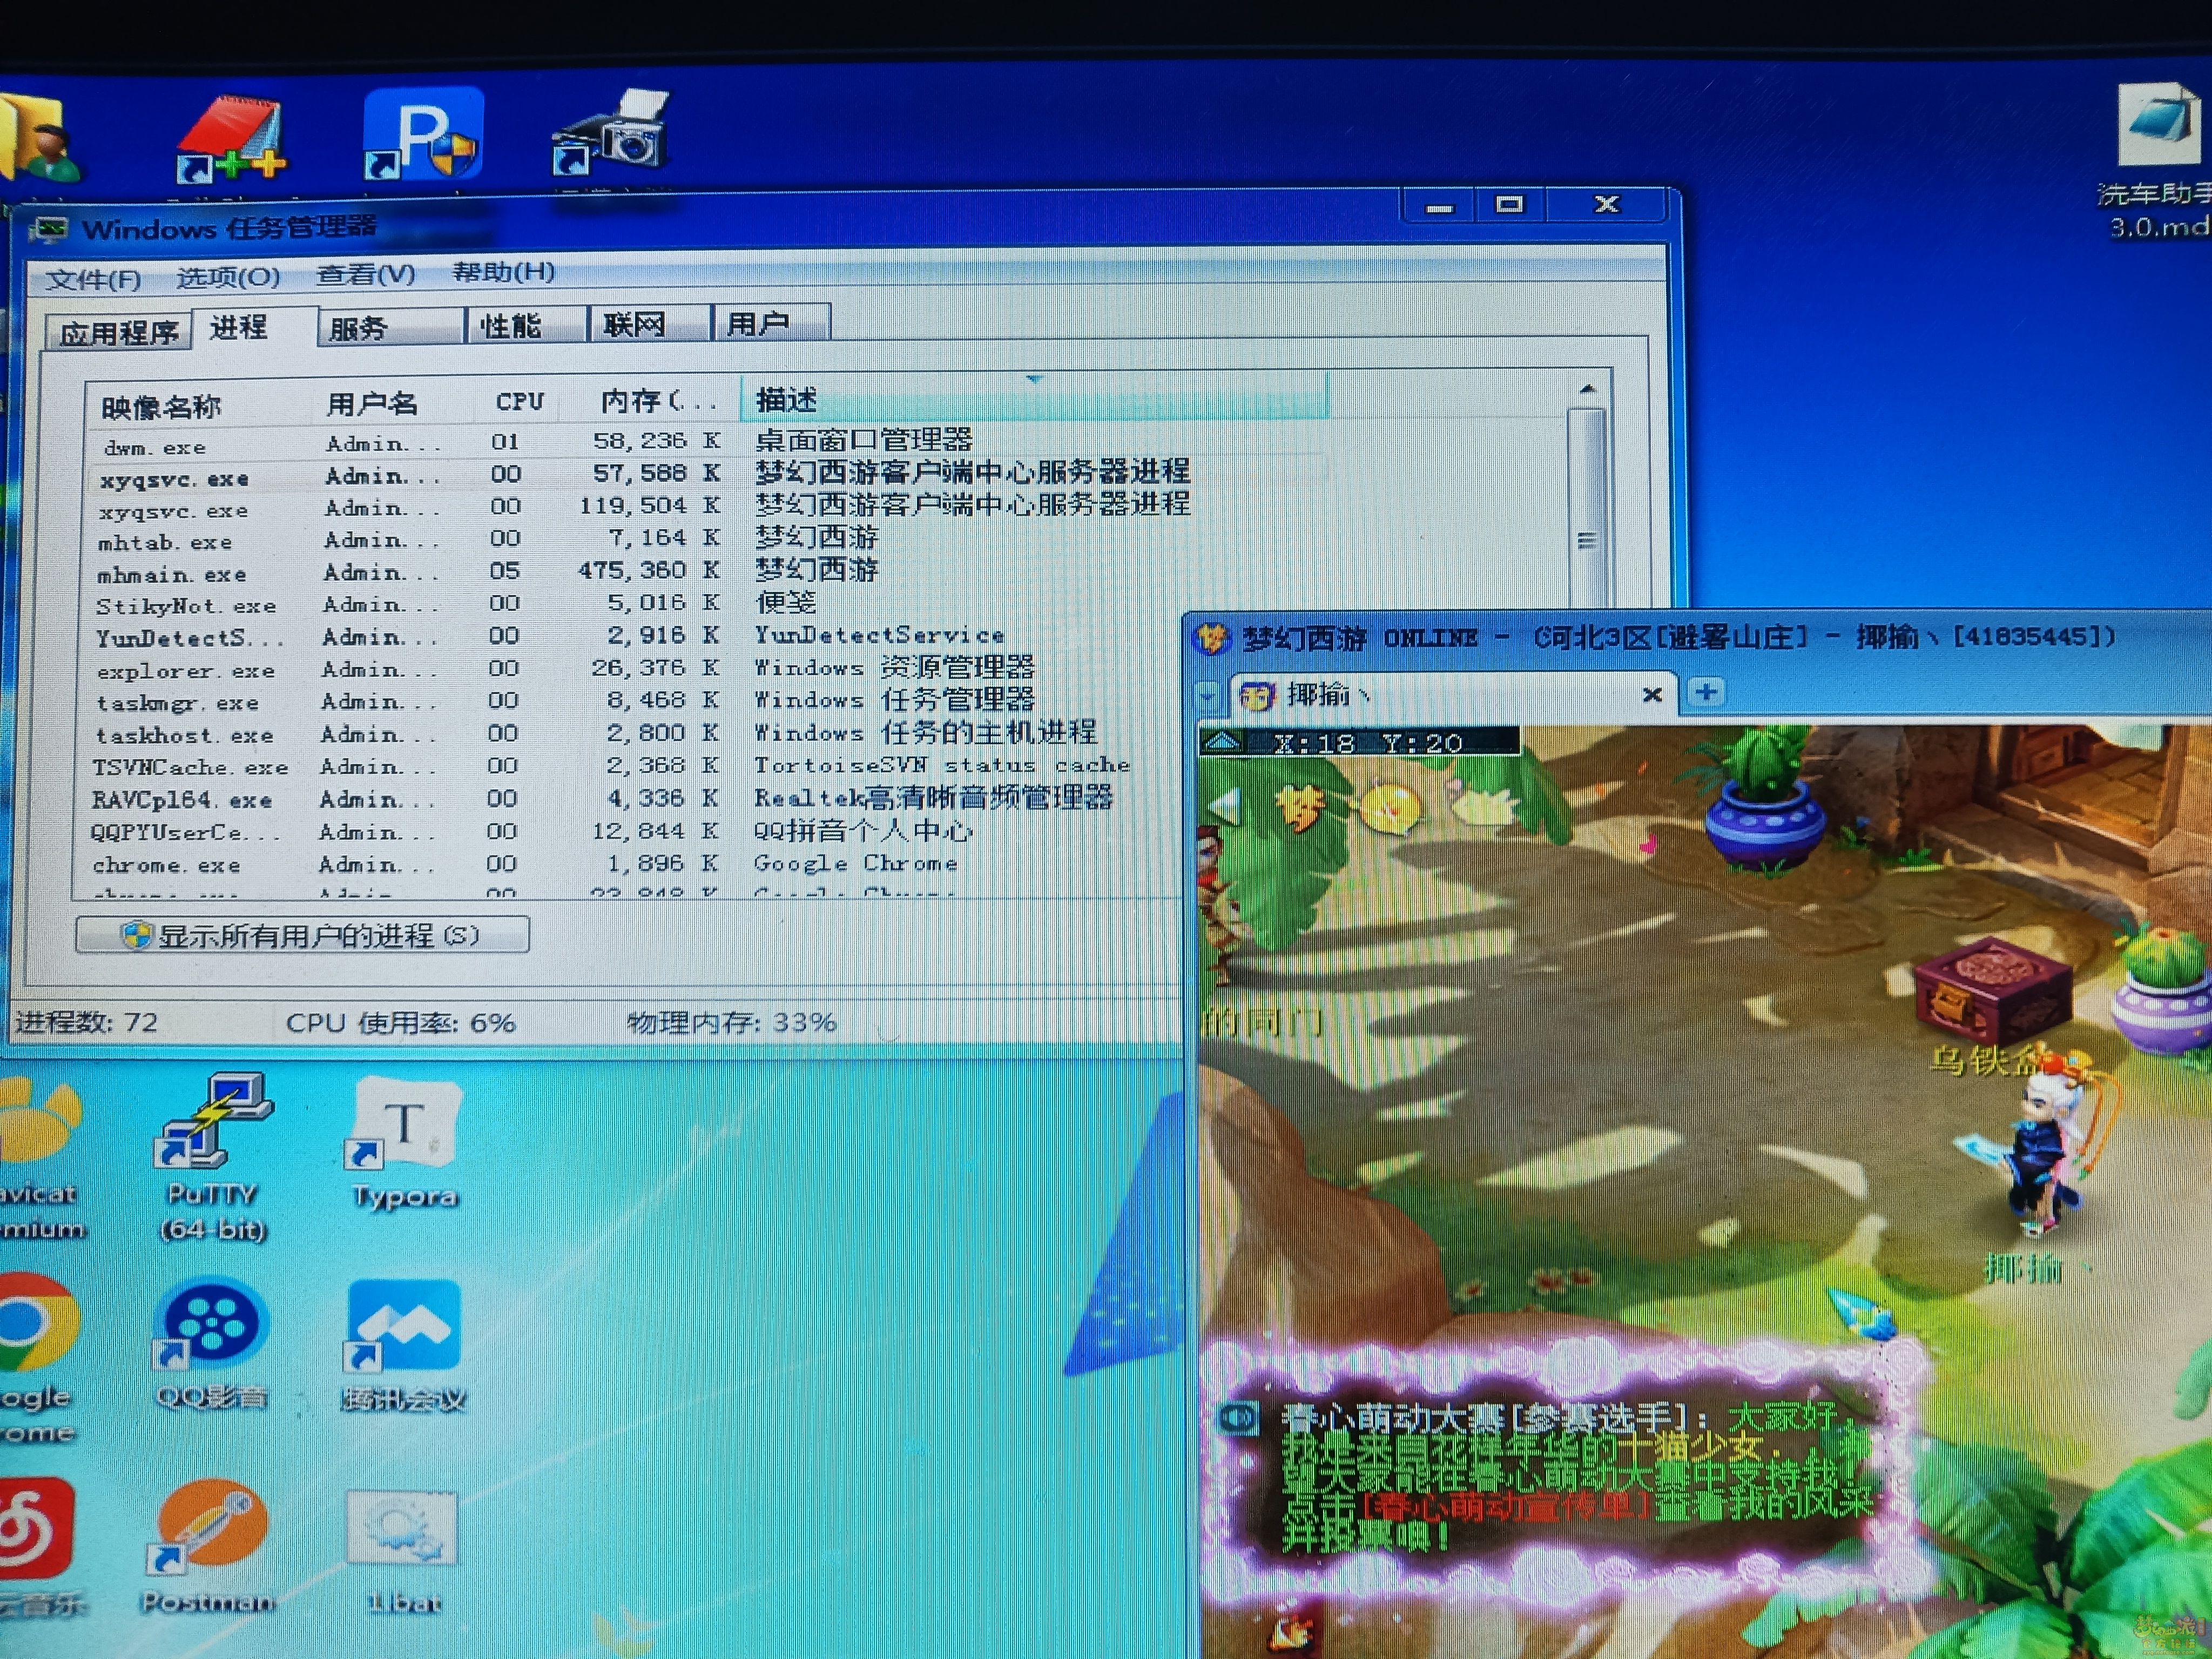
Task: Switch to the 服务 tab
Action: tap(391, 327)
